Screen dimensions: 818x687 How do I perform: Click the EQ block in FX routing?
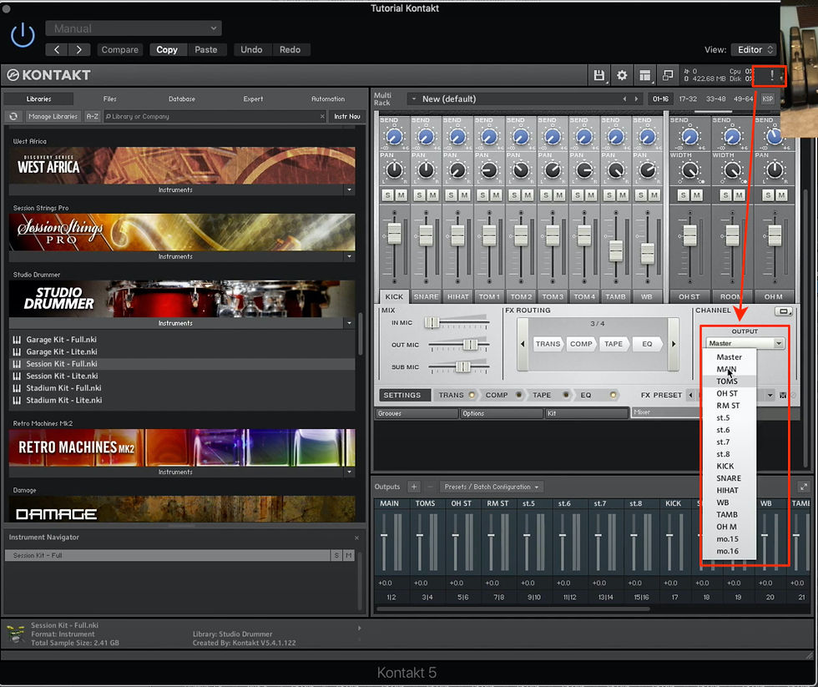point(647,344)
